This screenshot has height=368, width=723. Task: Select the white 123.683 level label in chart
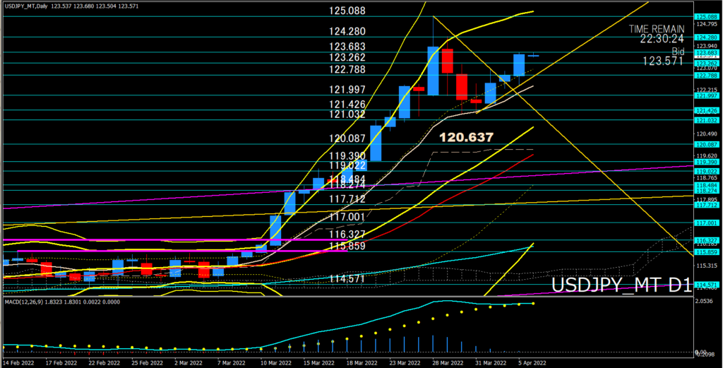(x=347, y=47)
